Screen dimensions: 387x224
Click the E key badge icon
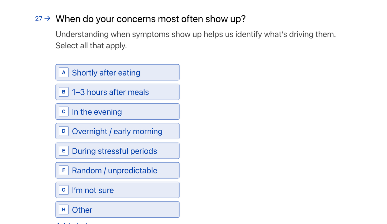pyautogui.click(x=63, y=151)
